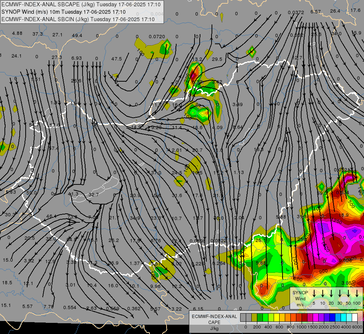Image resolution: width=364 pixels, height=334 pixels.
Task: Click the 7.78 value on the map
Action: point(49,307)
